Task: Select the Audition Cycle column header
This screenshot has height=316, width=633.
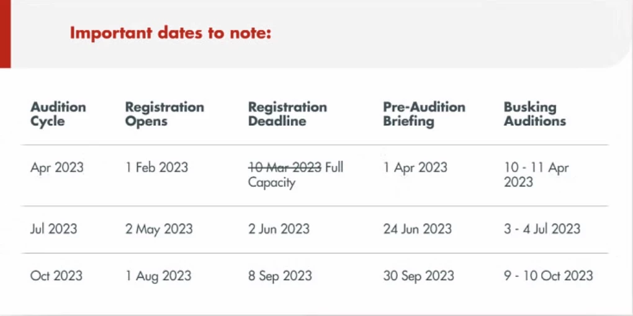Action: click(58, 114)
